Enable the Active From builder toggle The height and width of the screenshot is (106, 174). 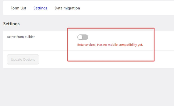coord(83,37)
